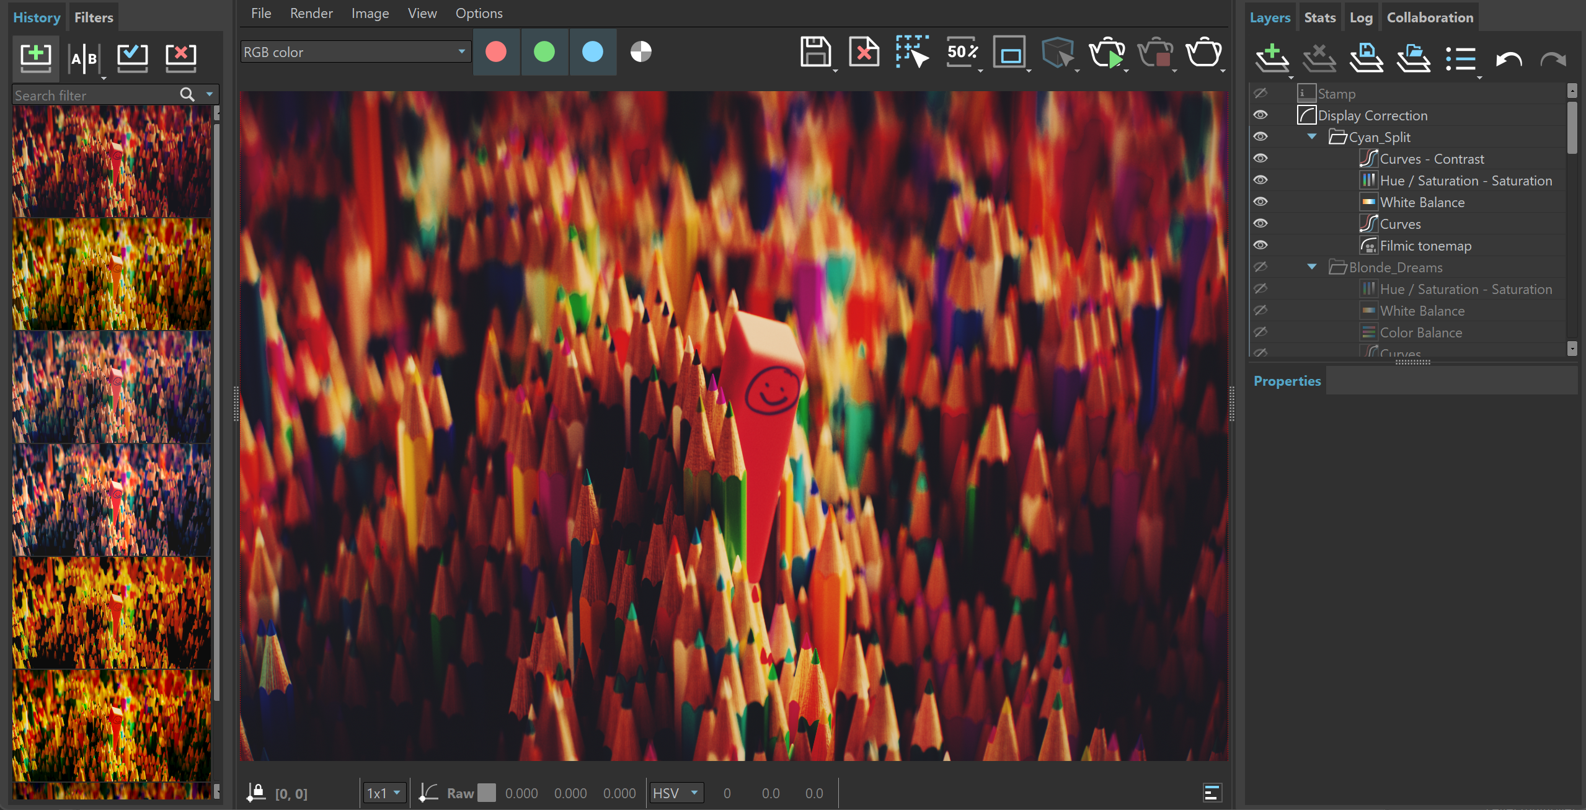The height and width of the screenshot is (810, 1586).
Task: Click the Raw color swatch
Action: pos(487,793)
